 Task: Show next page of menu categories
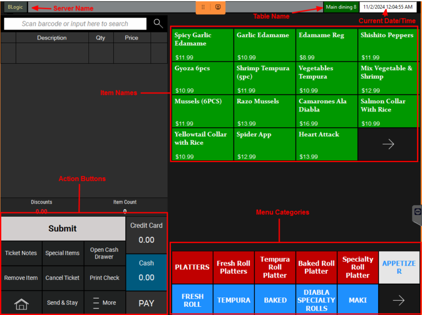click(x=399, y=300)
